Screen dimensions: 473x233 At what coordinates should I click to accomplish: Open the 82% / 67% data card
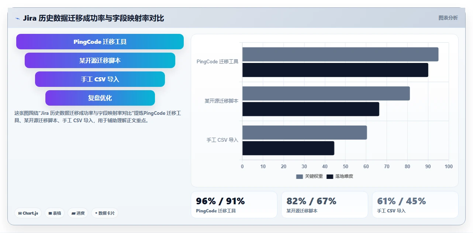click(x=325, y=205)
